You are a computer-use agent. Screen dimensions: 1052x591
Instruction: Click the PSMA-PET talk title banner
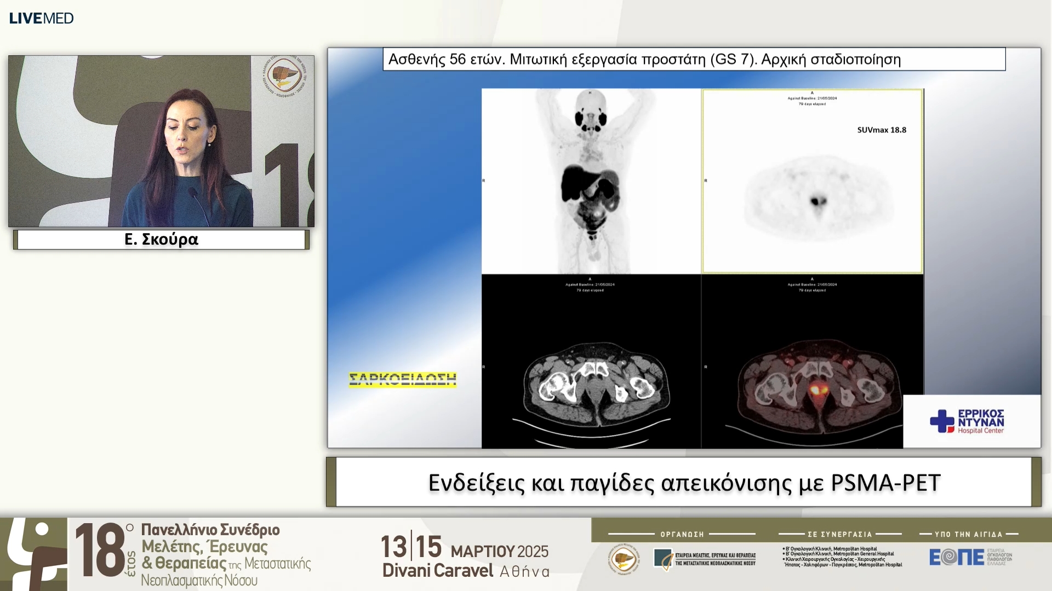pos(683,482)
